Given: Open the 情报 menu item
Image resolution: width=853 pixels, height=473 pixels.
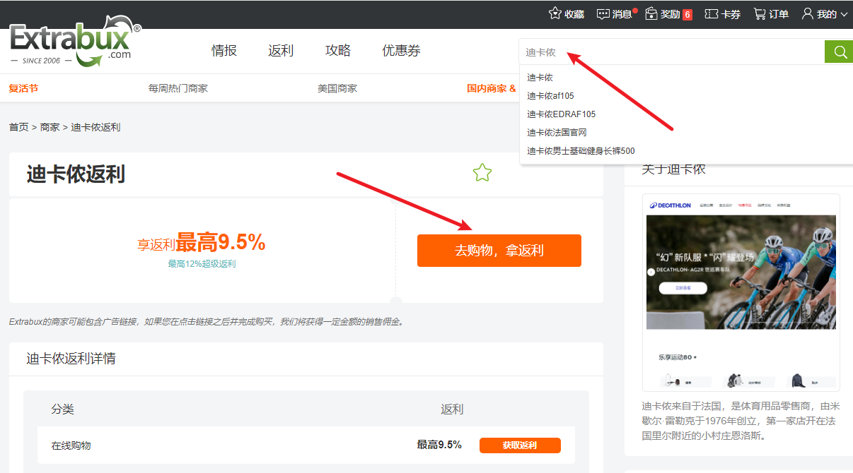Looking at the screenshot, I should pos(224,51).
